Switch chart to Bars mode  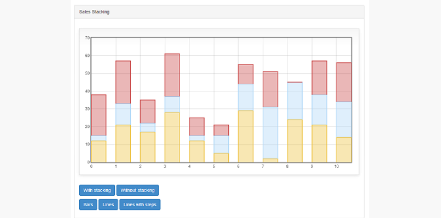pyautogui.click(x=88, y=205)
